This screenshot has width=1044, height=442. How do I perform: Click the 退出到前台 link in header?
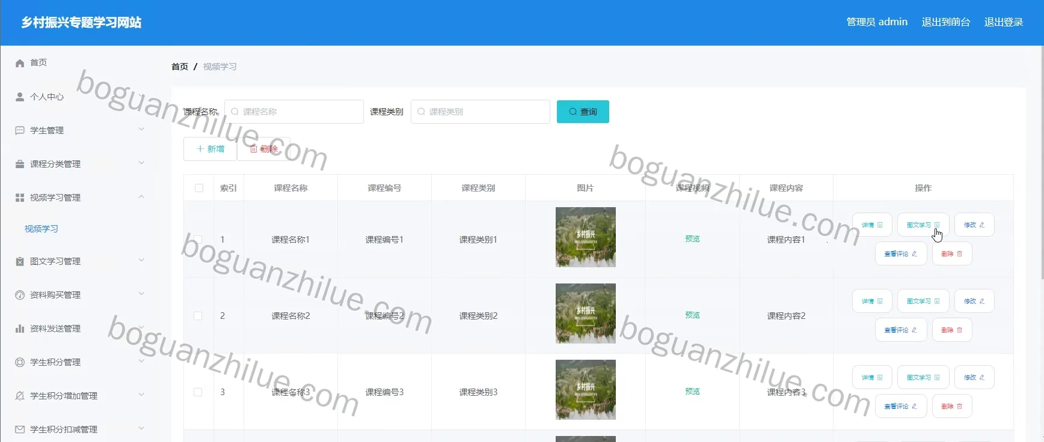946,22
